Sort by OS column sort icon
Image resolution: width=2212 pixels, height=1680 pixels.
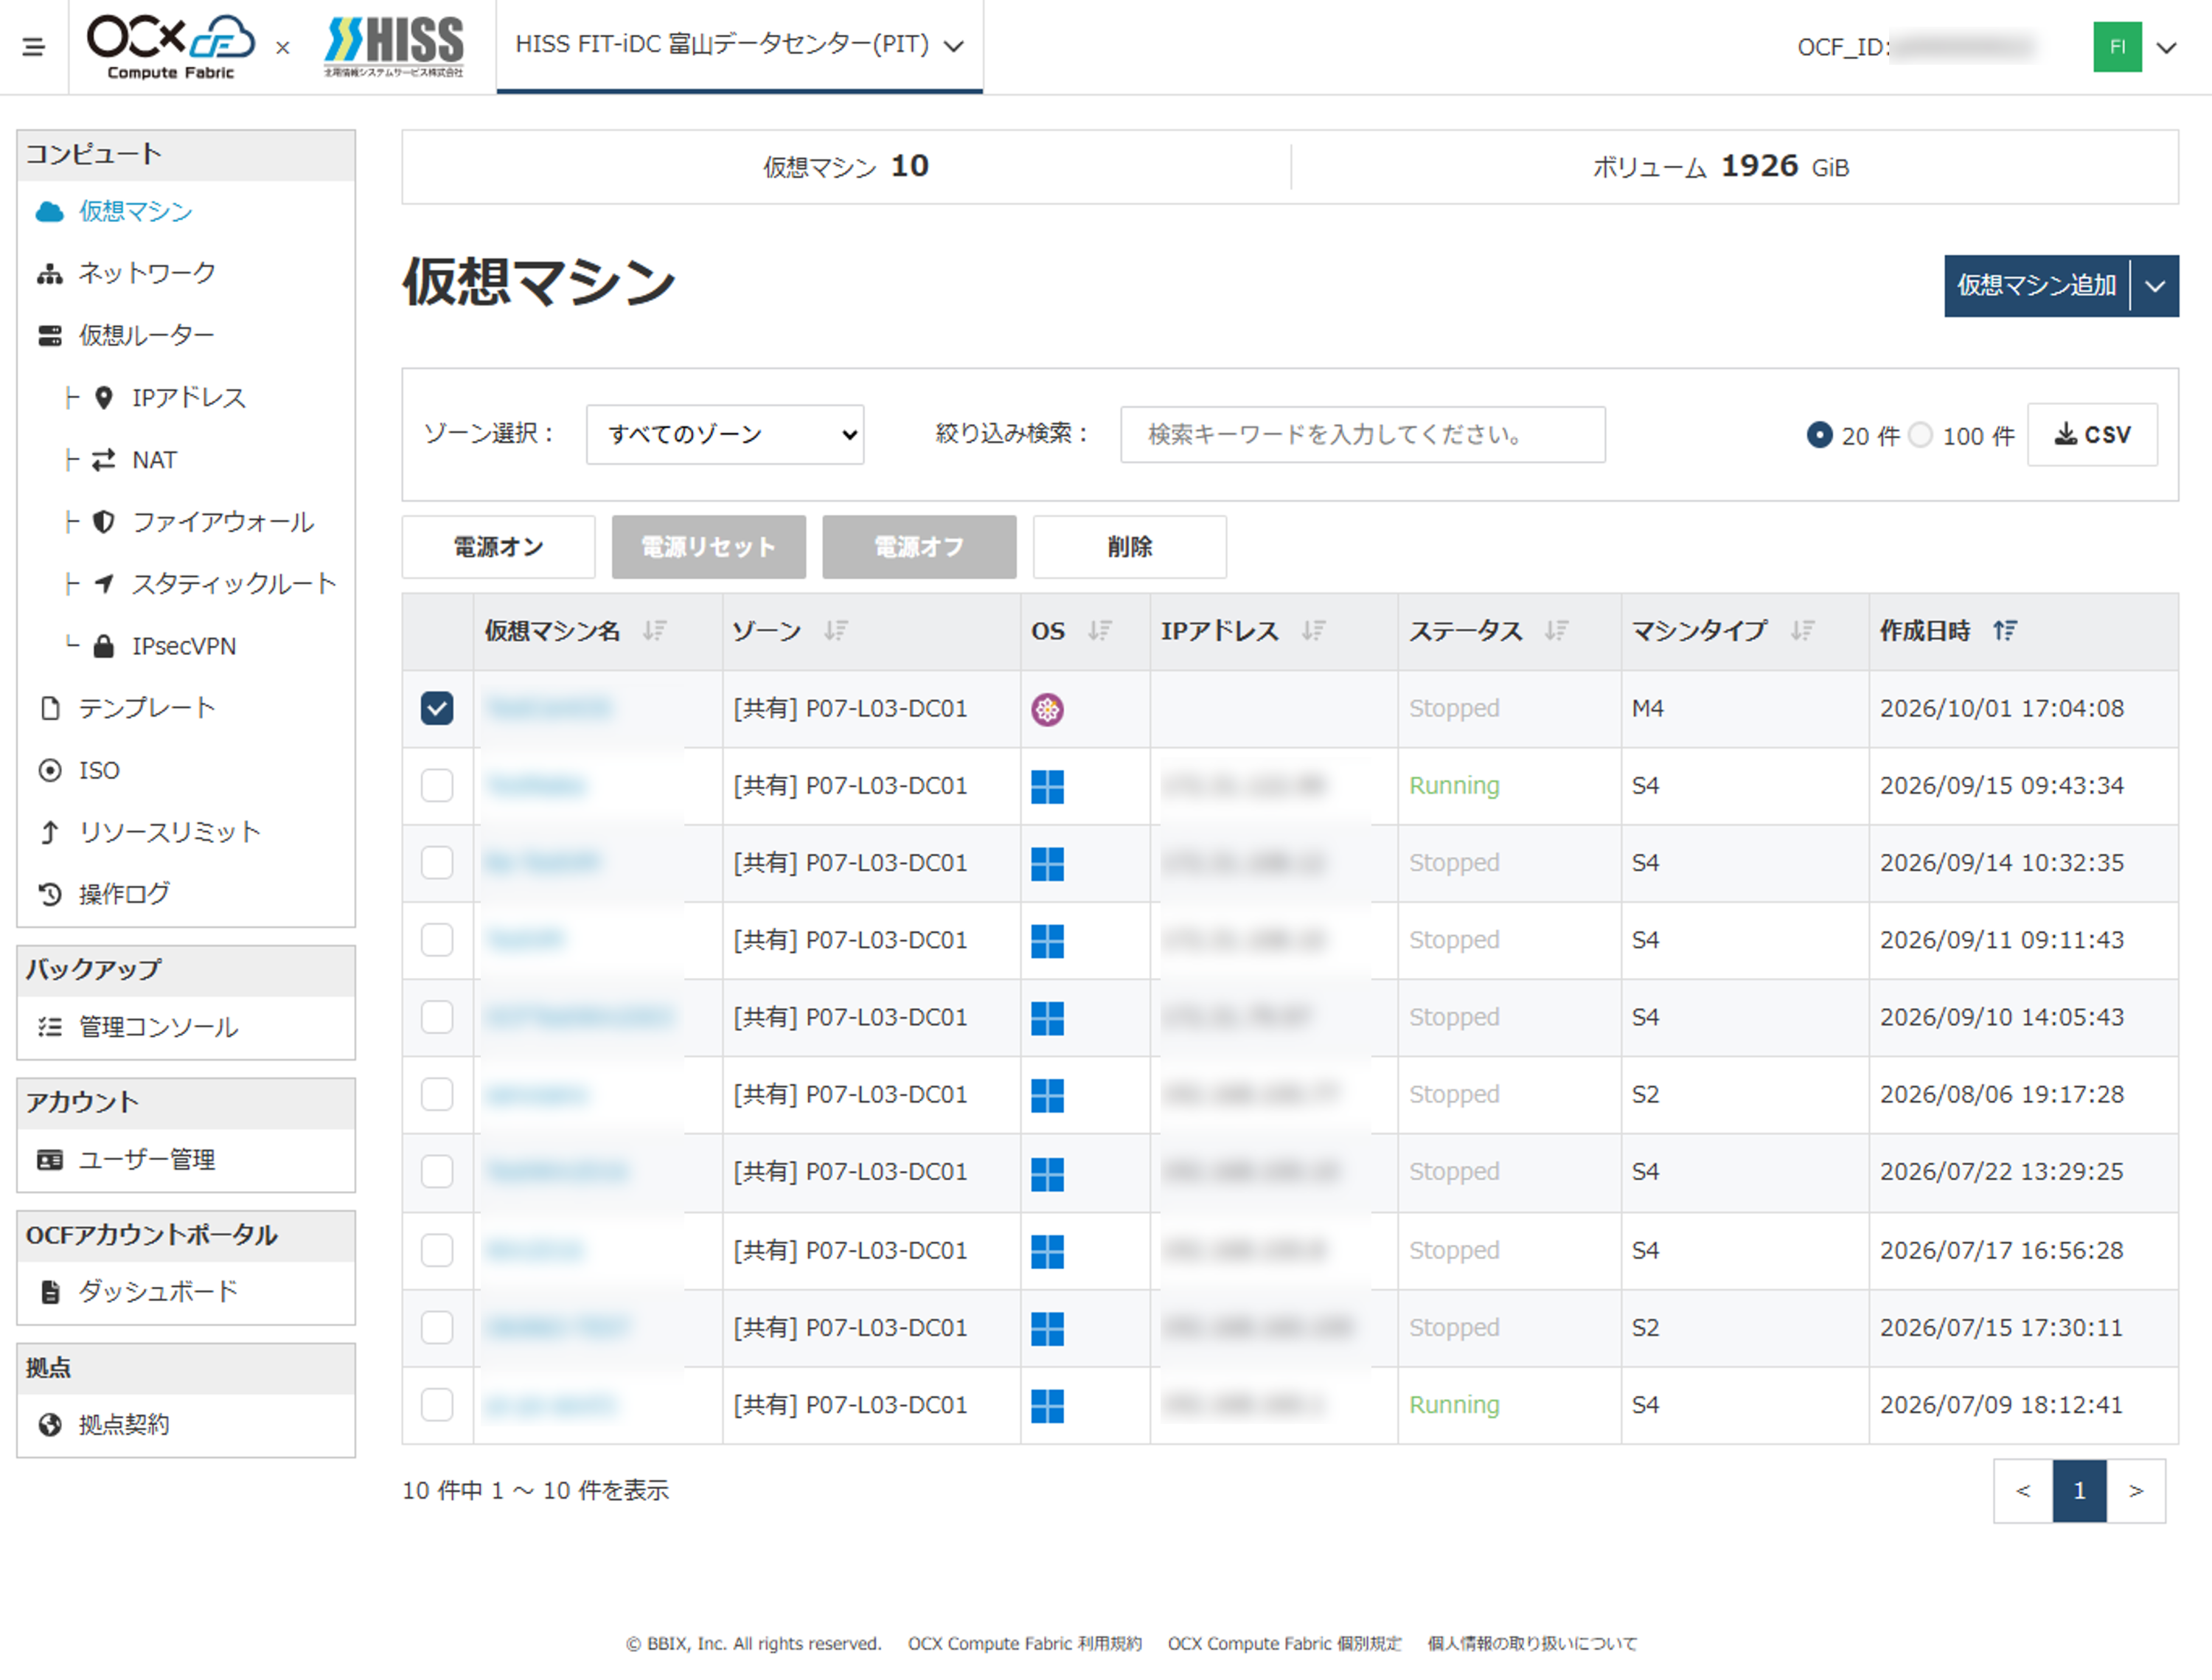tap(1100, 631)
